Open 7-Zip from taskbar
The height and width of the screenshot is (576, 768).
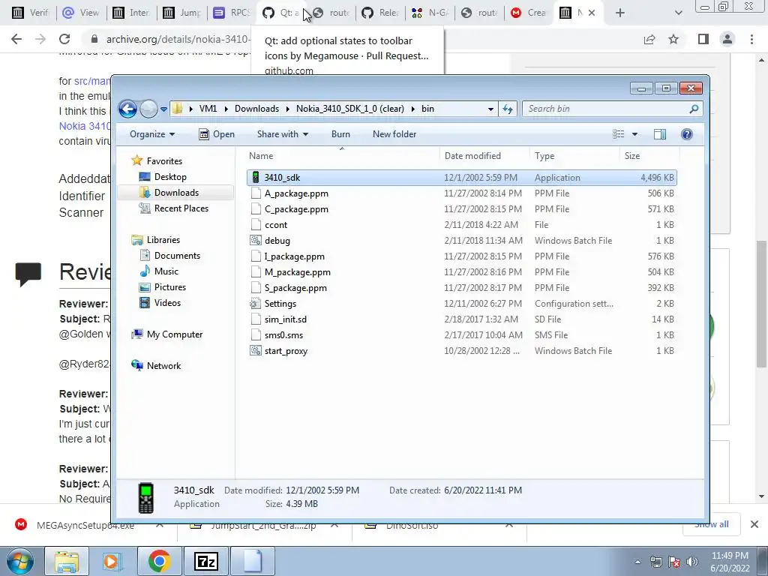coord(205,561)
